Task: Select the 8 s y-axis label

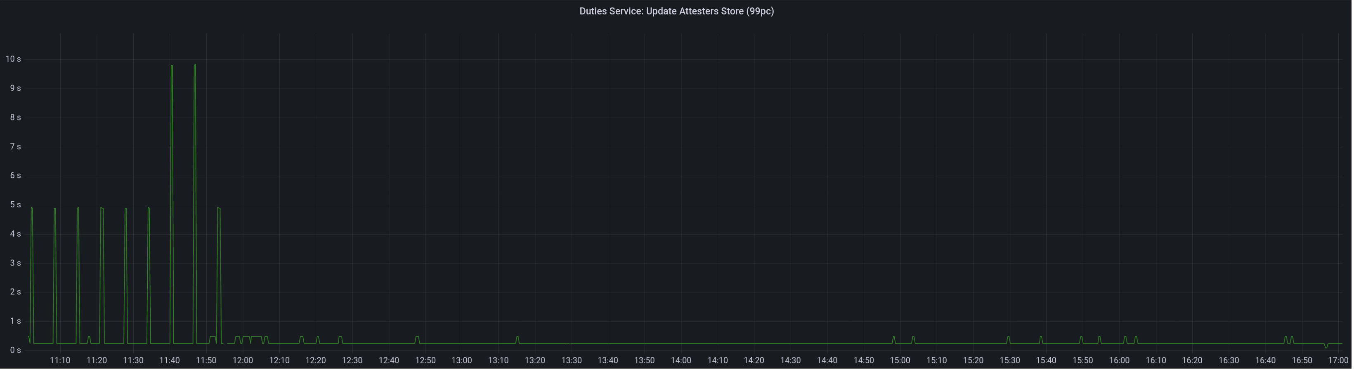Action: 15,117
